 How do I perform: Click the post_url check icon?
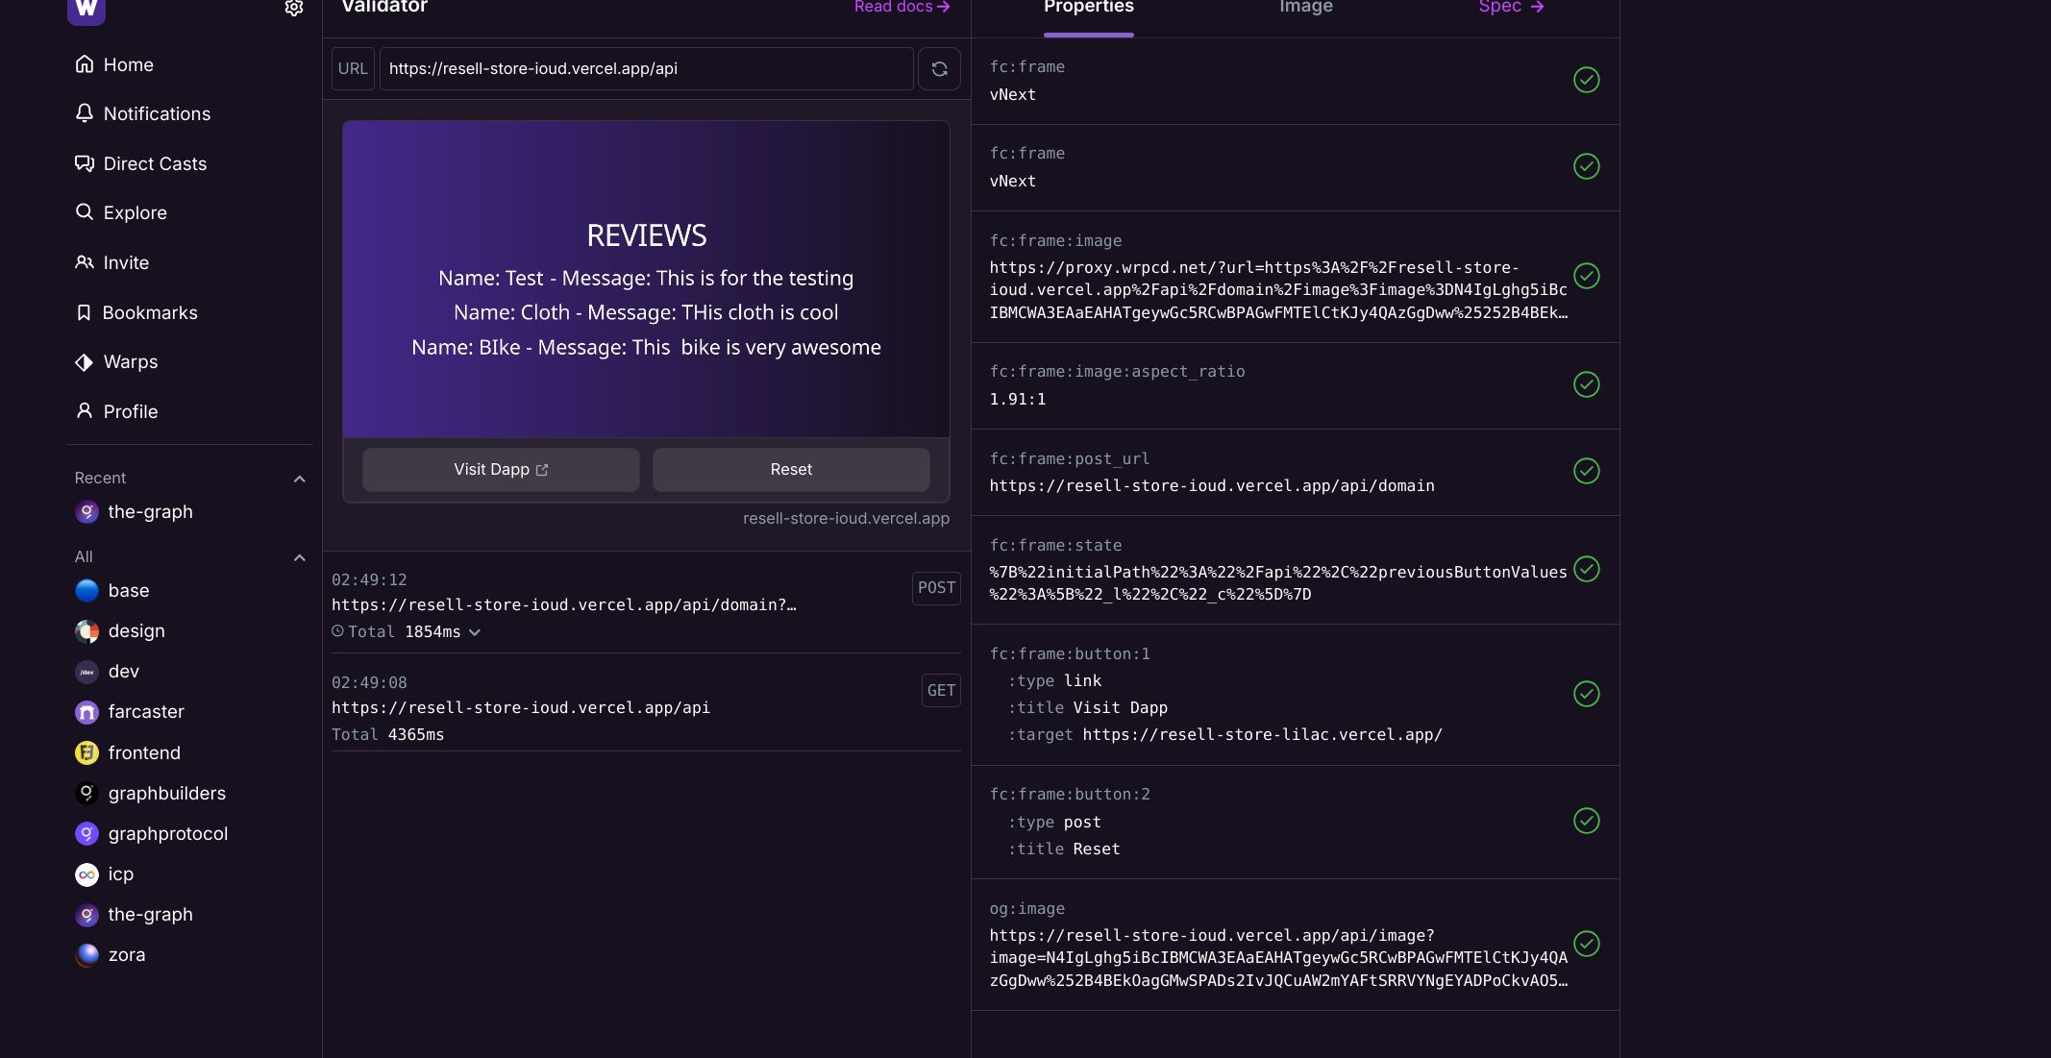click(1586, 471)
